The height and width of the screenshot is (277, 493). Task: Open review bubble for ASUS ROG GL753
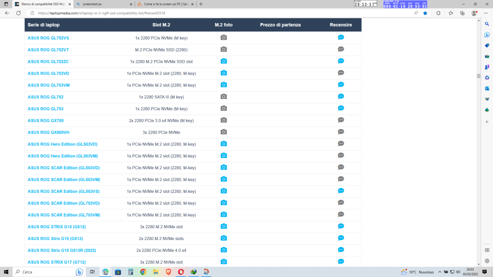(x=341, y=108)
